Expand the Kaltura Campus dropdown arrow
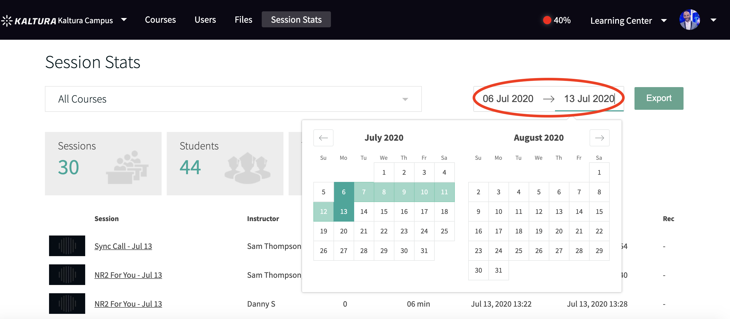 tap(124, 20)
